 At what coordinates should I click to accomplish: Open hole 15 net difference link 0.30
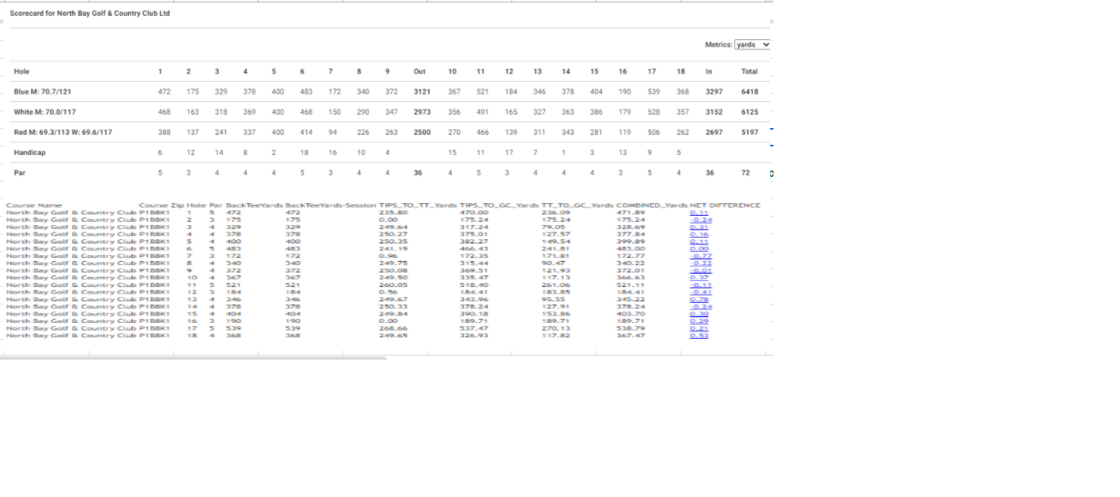(699, 313)
